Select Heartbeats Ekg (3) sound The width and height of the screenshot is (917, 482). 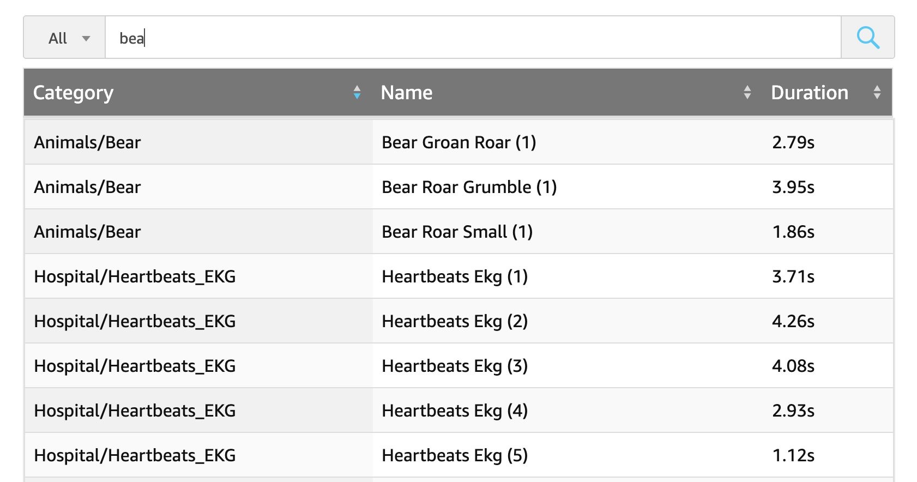[x=455, y=366]
